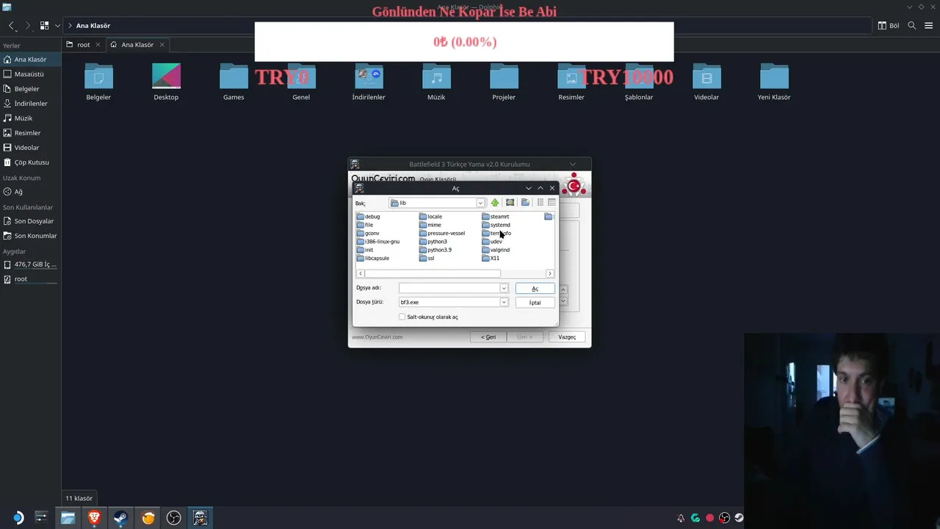Click the Böl split view button

[889, 26]
